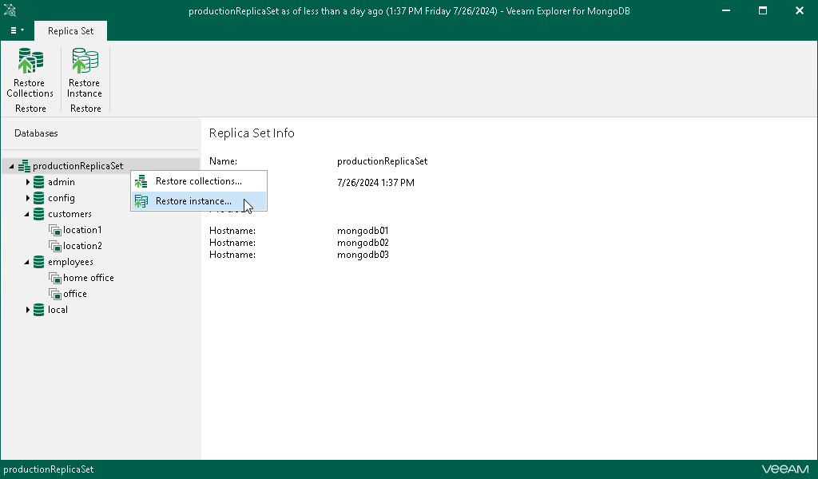Select the location1 collection

click(x=82, y=230)
